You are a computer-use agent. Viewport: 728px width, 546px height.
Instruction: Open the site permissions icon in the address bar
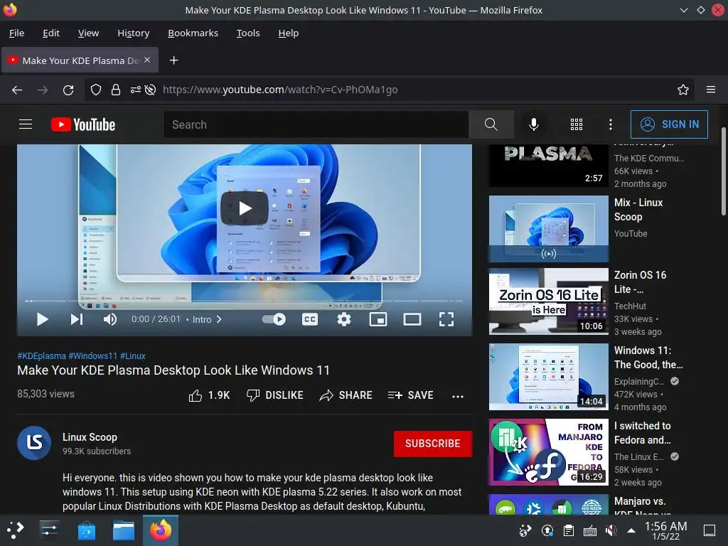point(135,90)
